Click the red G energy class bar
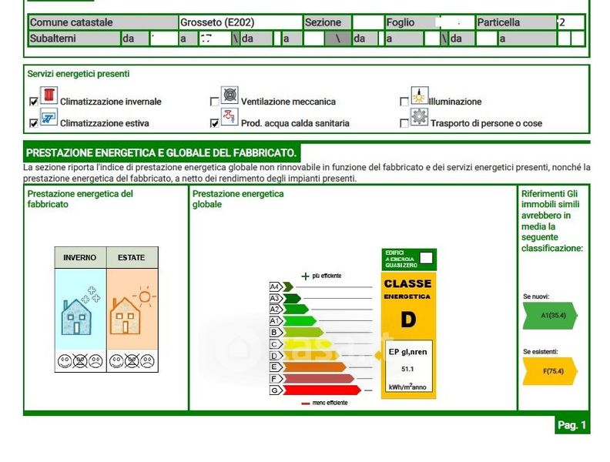The width and height of the screenshot is (610, 462). click(x=314, y=390)
